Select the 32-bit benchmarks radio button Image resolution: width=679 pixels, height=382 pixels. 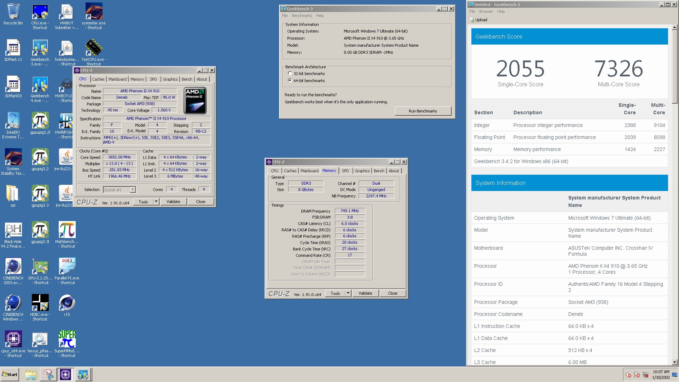point(290,74)
